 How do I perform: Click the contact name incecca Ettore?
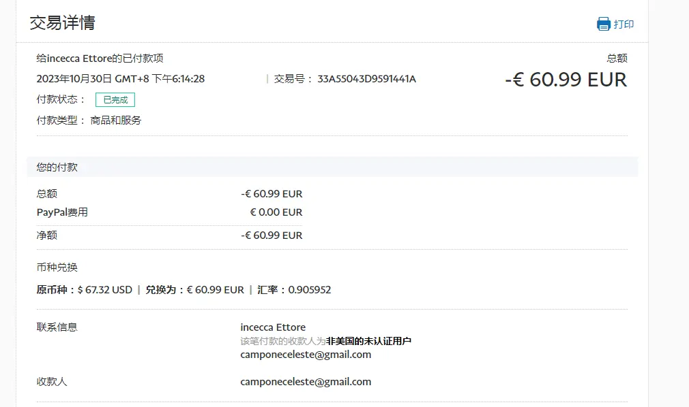click(273, 327)
